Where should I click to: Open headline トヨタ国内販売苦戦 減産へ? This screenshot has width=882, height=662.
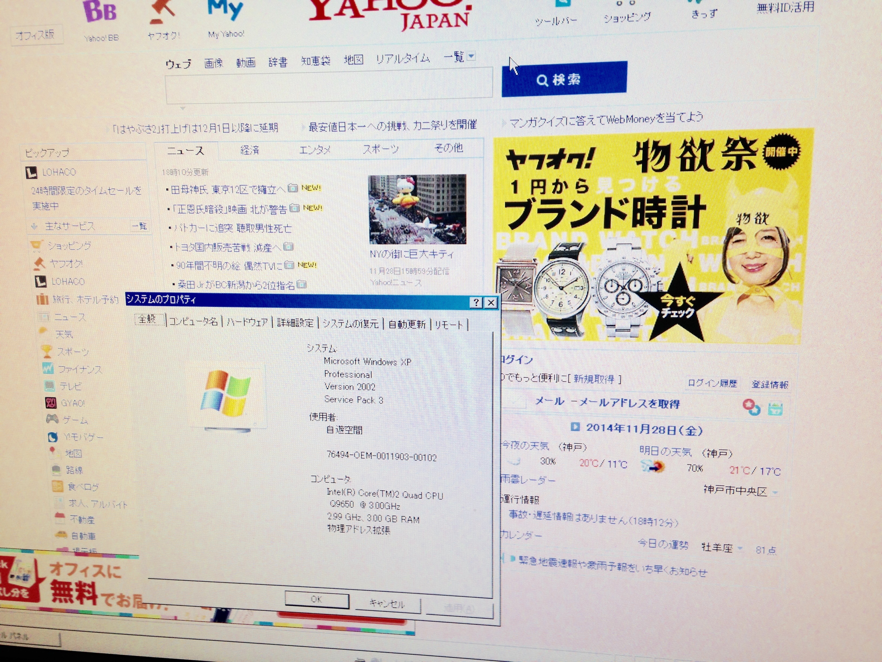228,247
